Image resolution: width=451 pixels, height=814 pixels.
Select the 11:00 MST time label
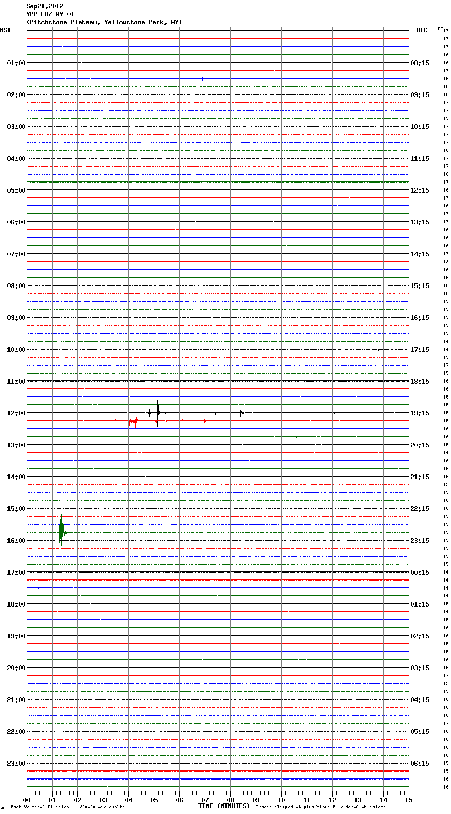click(16, 382)
